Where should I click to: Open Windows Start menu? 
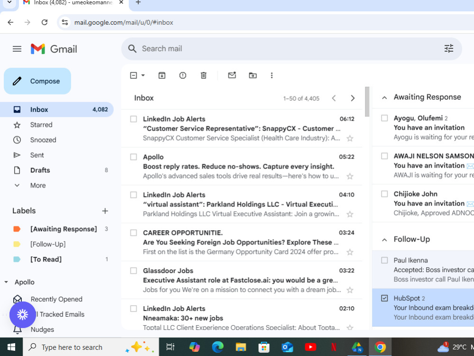pos(11,347)
